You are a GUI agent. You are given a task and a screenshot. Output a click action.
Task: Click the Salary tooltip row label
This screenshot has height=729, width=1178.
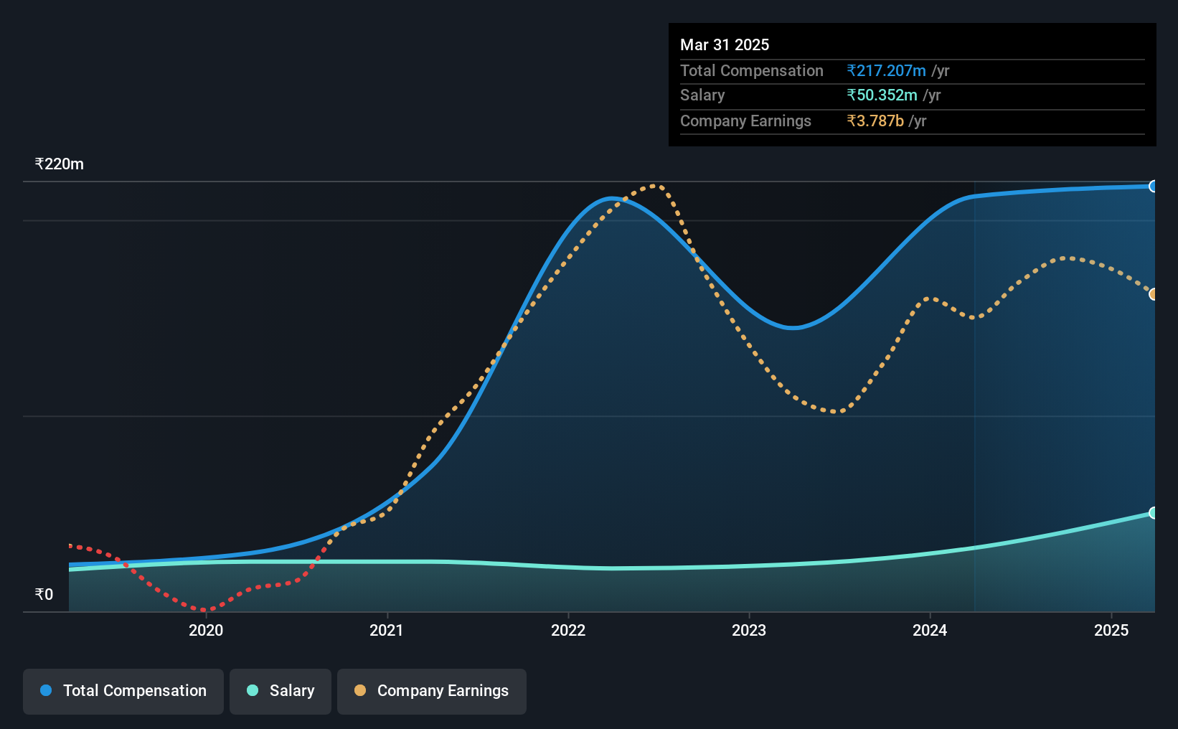(702, 95)
